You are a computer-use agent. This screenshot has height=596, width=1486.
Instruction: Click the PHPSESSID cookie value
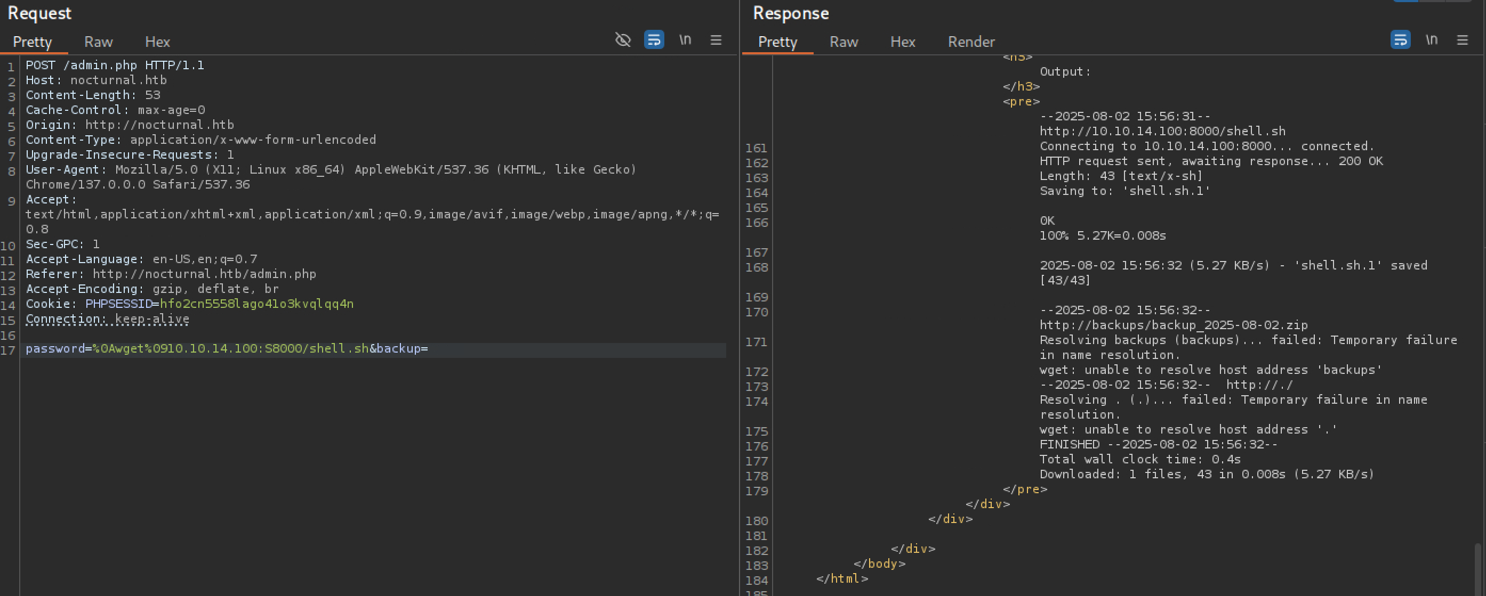coord(256,304)
